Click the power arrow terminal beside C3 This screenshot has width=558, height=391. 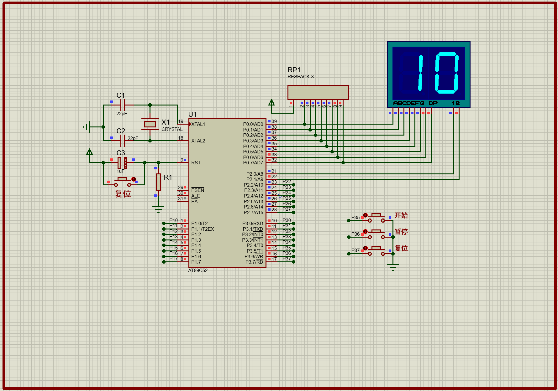click(x=90, y=152)
